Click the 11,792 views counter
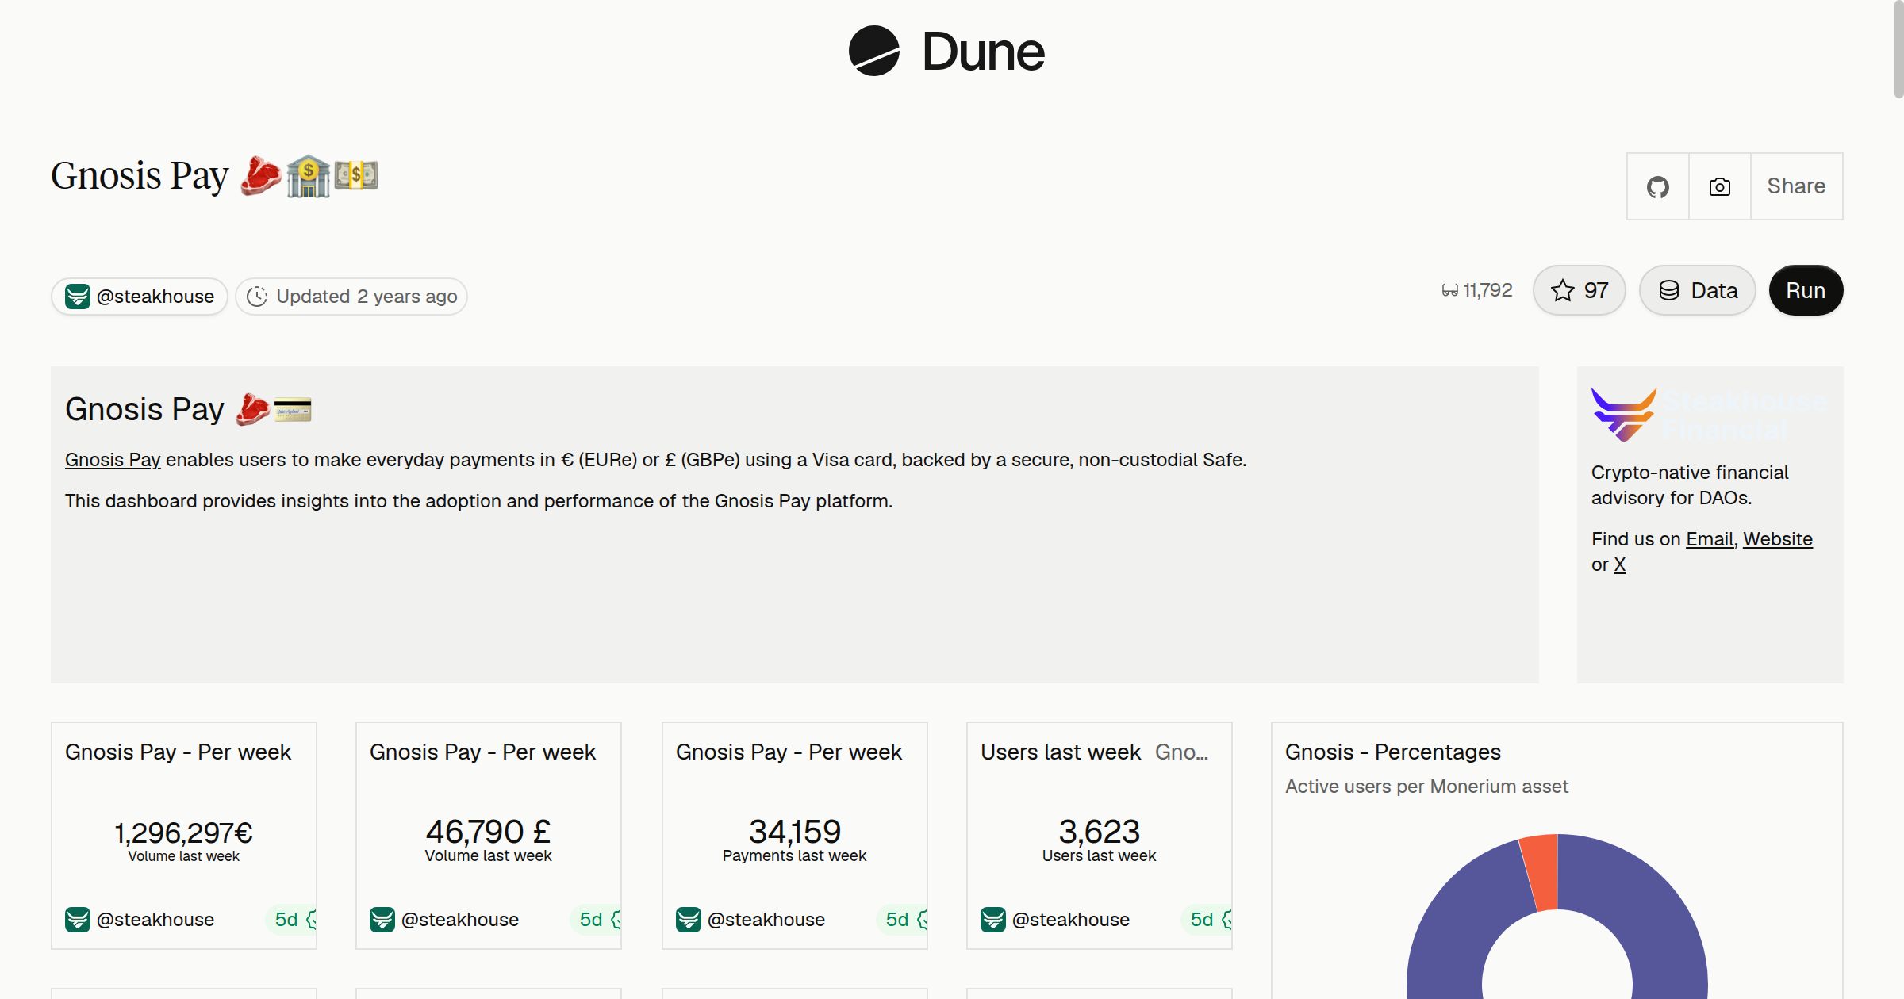Screen dimensions: 1904x999 click(1477, 290)
